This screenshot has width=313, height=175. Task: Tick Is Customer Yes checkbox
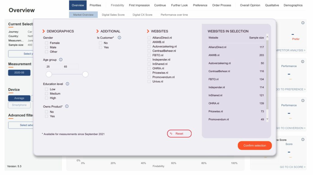100,47
